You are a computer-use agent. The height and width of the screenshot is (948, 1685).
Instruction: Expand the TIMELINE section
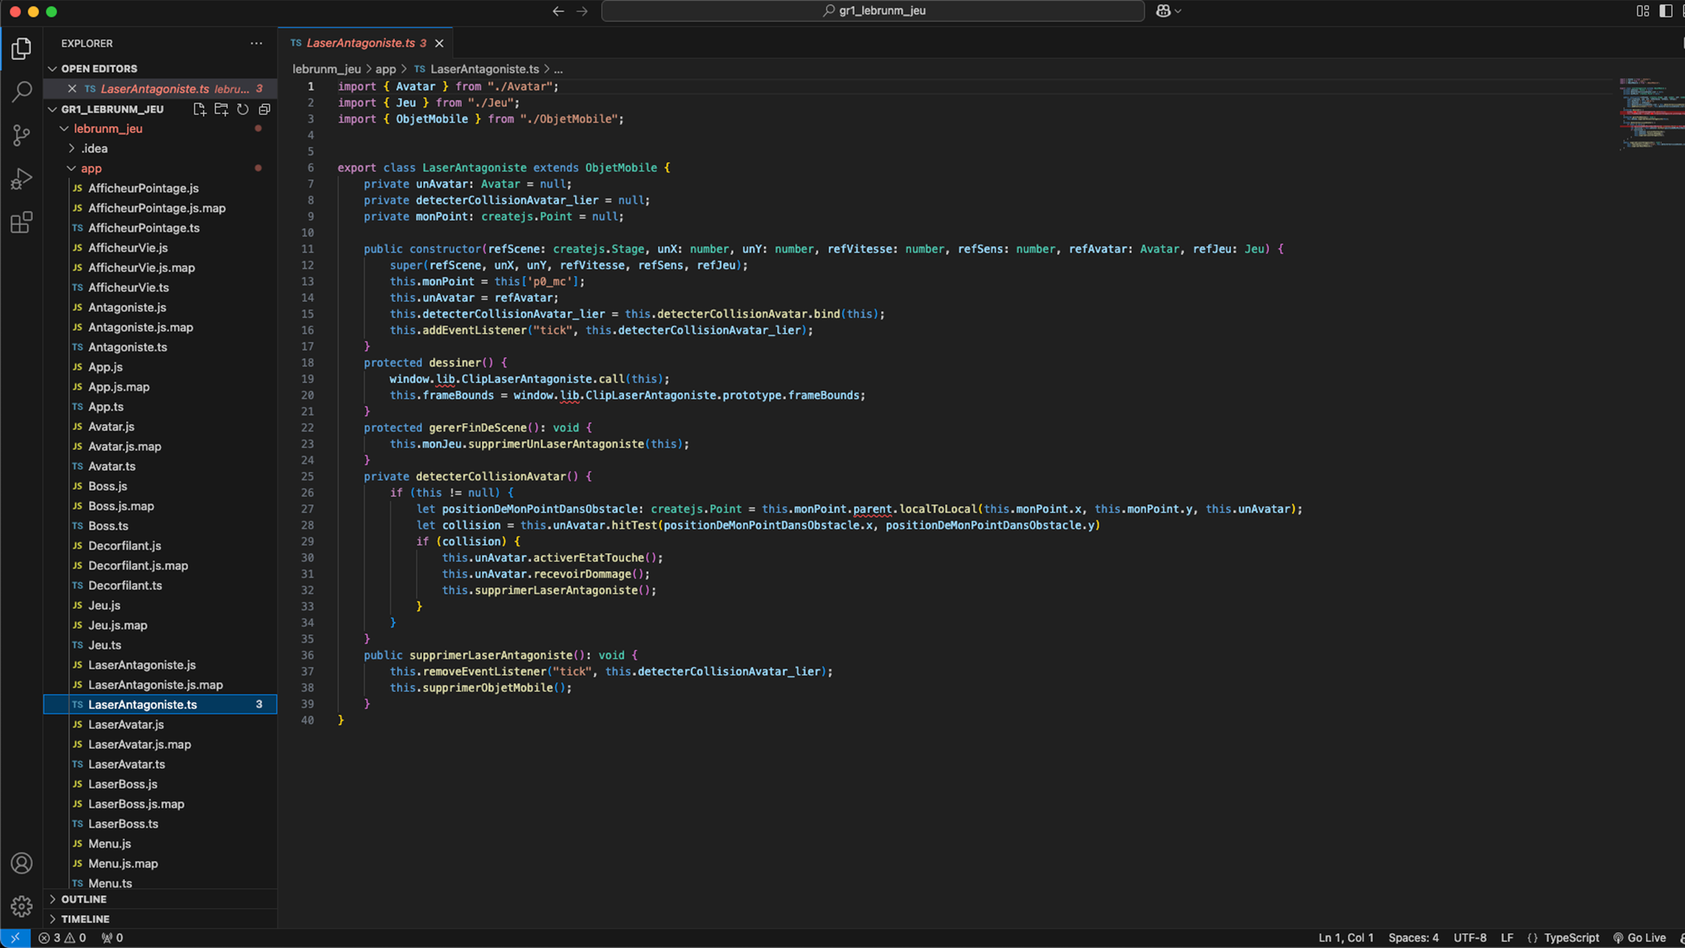point(85,919)
